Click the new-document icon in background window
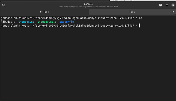Viewport: 176px width, 101px height. (x=131, y=1)
